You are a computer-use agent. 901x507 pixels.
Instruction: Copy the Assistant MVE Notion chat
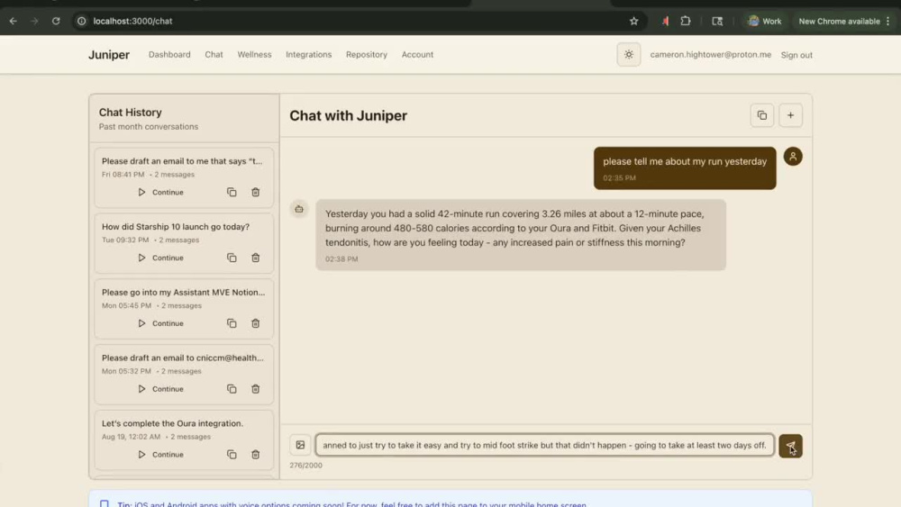232,323
